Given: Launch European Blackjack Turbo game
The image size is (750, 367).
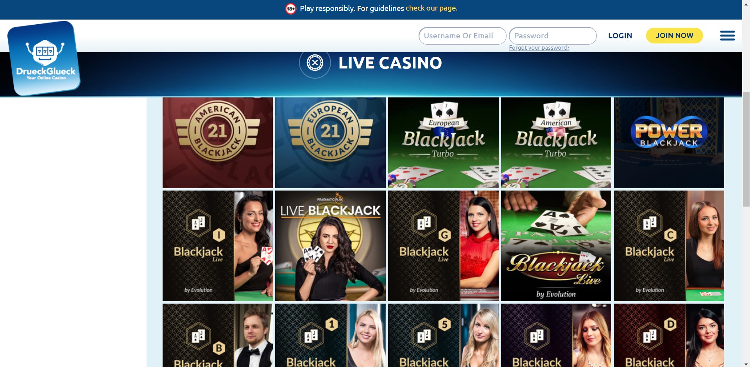Looking at the screenshot, I should (443, 143).
